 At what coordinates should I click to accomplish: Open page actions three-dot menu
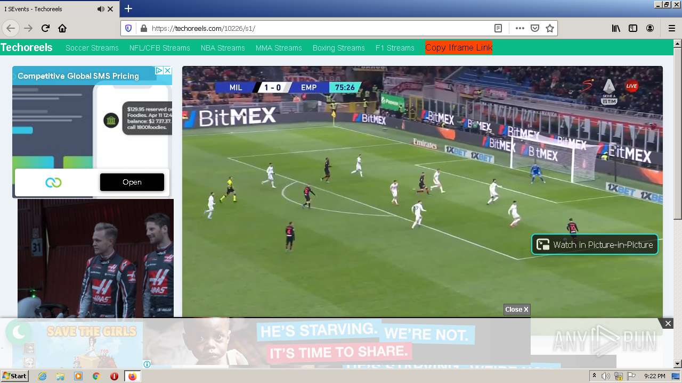520,28
